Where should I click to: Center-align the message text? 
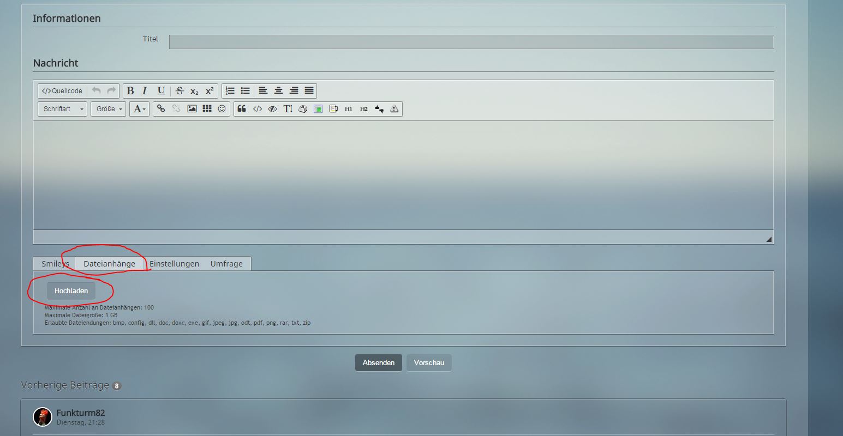click(278, 91)
